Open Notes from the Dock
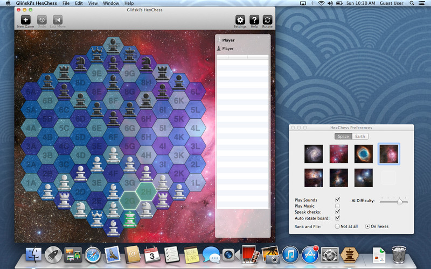The width and height of the screenshot is (431, 269). point(191,254)
